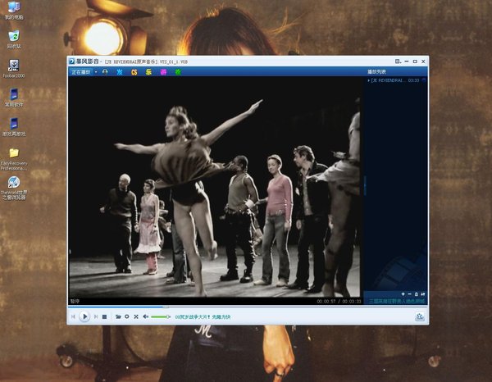This screenshot has width=492, height=382.
Task: Click the headphone icon in the blue toolbar
Action: (x=105, y=72)
